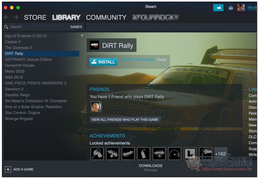View all friends who play this game

pyautogui.click(x=125, y=120)
